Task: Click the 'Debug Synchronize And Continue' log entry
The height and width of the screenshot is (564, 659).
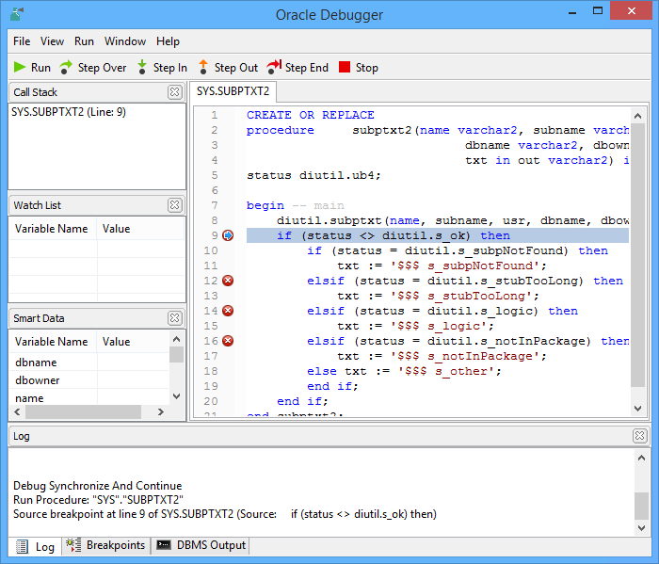Action: click(x=98, y=486)
